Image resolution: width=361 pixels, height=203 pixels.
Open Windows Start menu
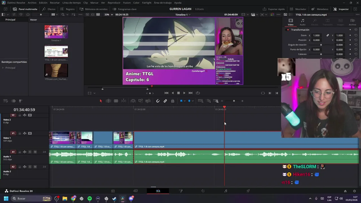[x=6, y=199]
